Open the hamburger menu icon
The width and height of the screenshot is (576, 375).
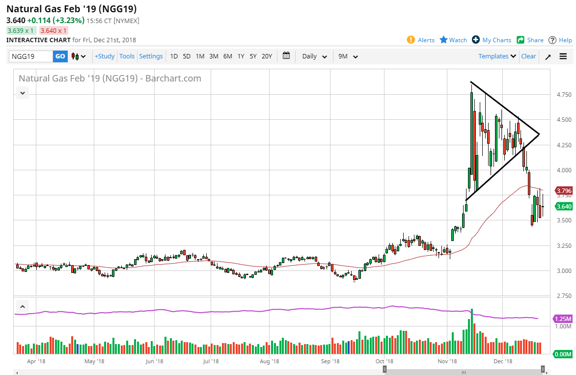[563, 56]
